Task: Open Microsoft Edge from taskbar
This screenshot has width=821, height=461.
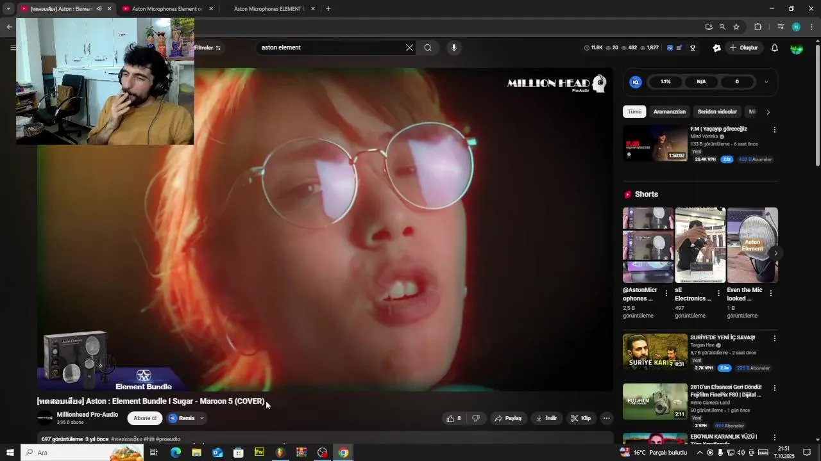Action: coord(175,453)
